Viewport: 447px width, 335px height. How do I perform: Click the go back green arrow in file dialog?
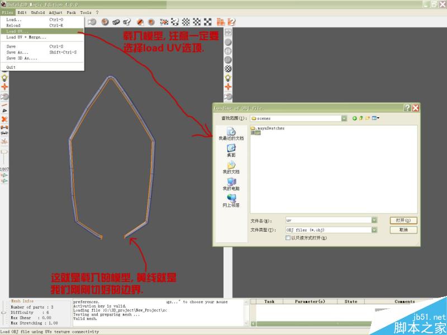[x=354, y=118]
